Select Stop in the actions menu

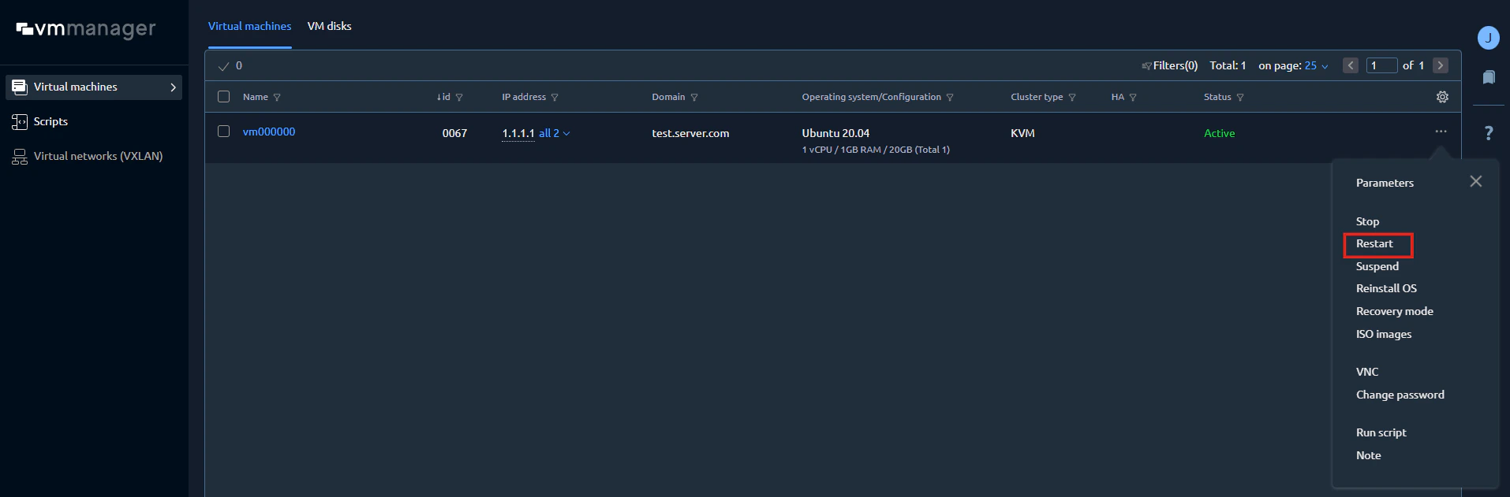(x=1367, y=221)
